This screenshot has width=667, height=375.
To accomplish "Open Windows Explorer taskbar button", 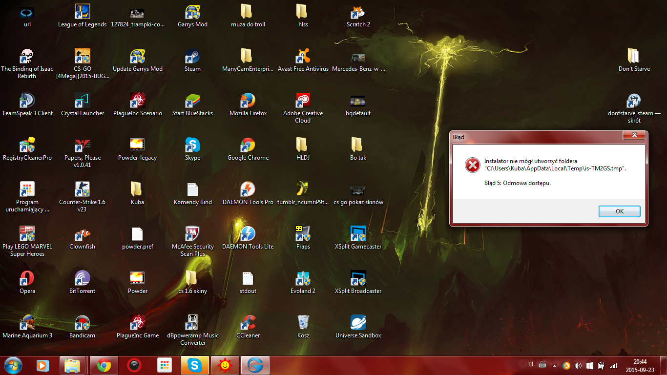I will click(73, 365).
